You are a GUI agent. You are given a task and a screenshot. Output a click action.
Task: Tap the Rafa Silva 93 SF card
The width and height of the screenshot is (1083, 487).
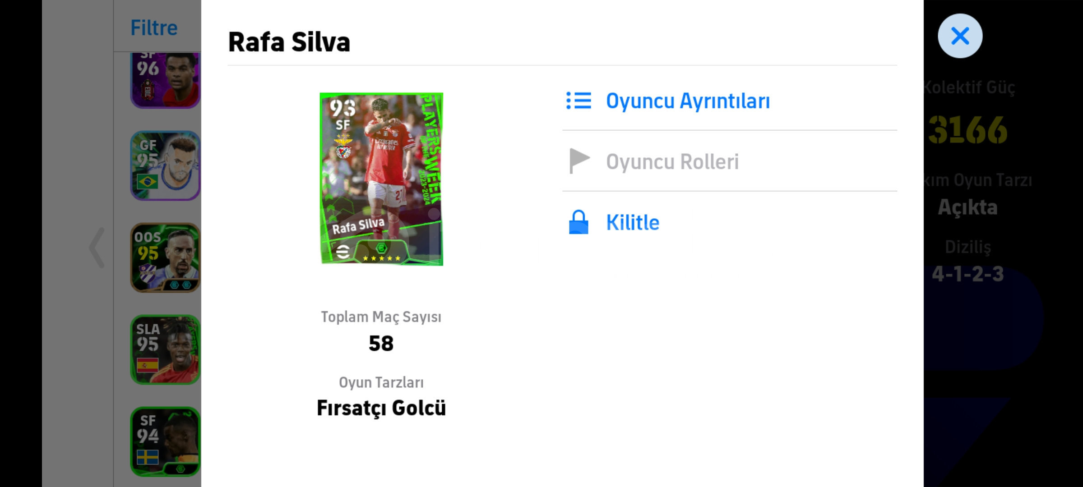381,179
